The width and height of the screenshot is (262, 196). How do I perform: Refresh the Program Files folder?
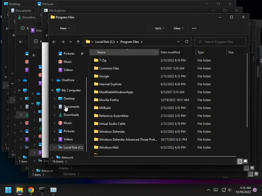pyautogui.click(x=187, y=42)
